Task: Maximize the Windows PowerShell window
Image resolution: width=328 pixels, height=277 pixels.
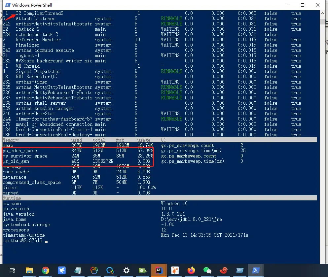Action: [303, 5]
